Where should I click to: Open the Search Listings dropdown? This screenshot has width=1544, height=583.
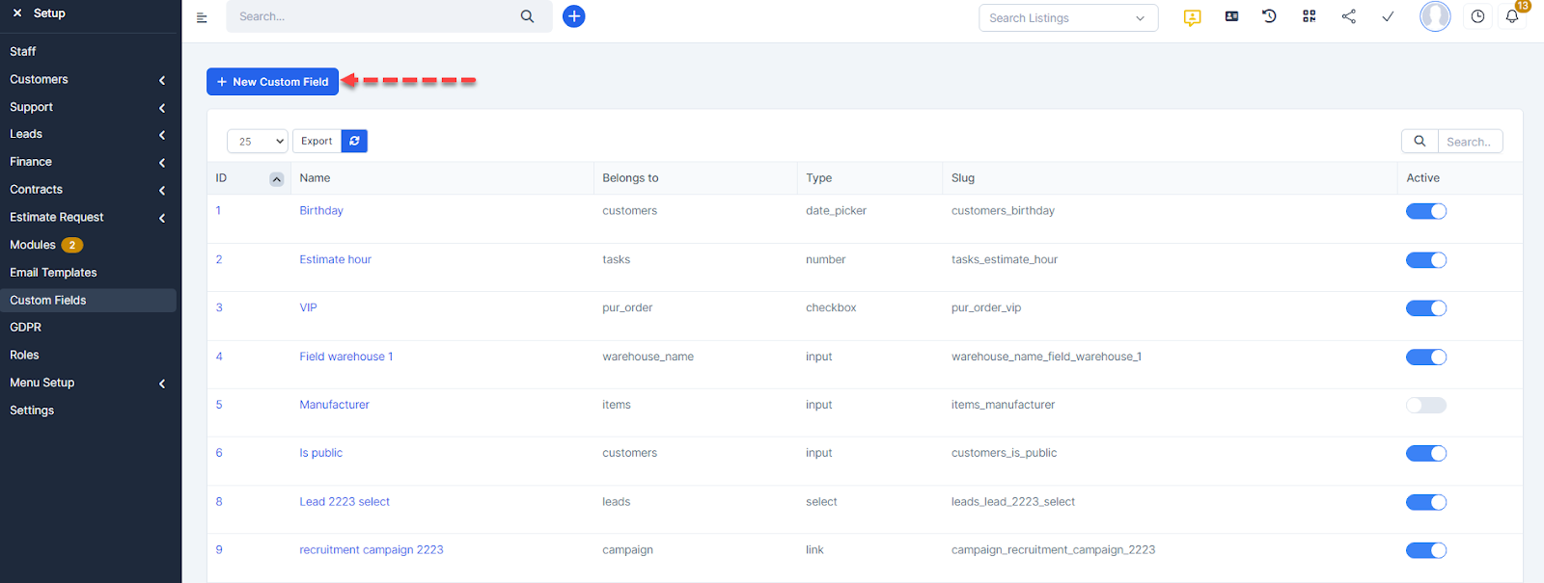tap(1067, 18)
